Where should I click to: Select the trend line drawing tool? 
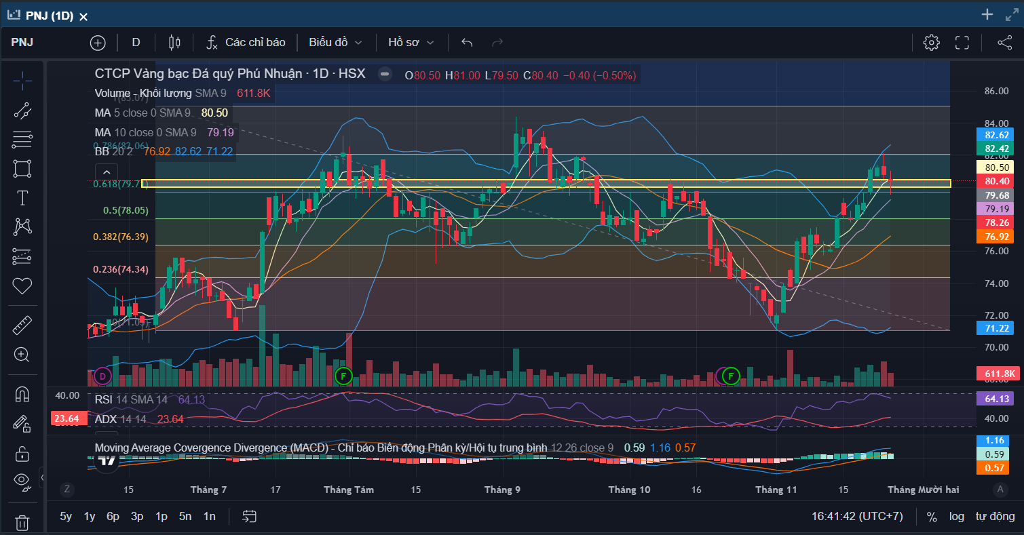22,111
